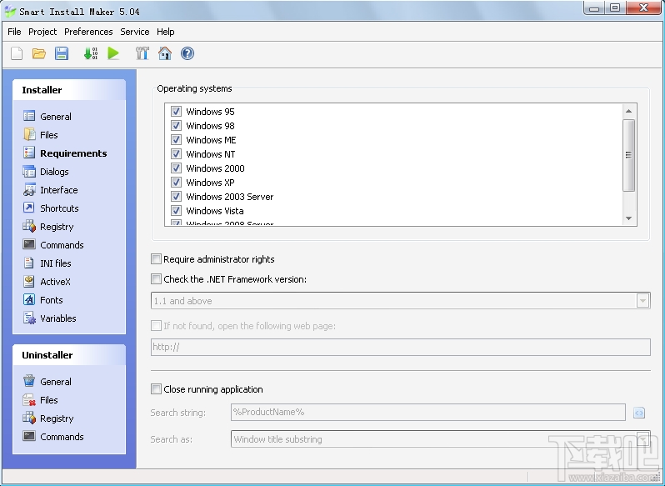665x486 pixels.
Task: Enable Check the .NET Framework version
Action: click(x=156, y=278)
